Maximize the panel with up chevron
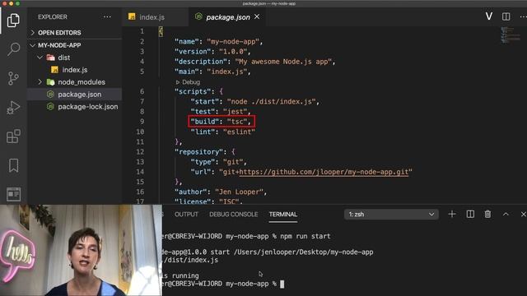Screen dimensions: 527x296 click(x=506, y=214)
